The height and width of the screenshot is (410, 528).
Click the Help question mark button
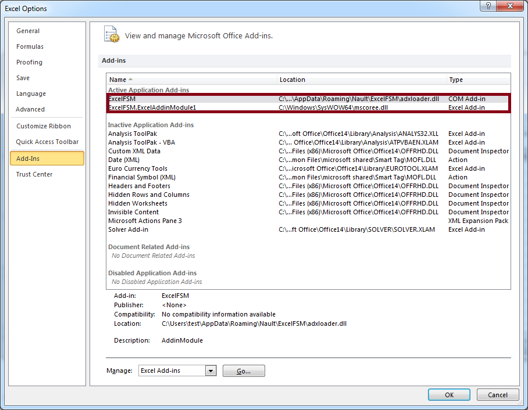[x=488, y=8]
